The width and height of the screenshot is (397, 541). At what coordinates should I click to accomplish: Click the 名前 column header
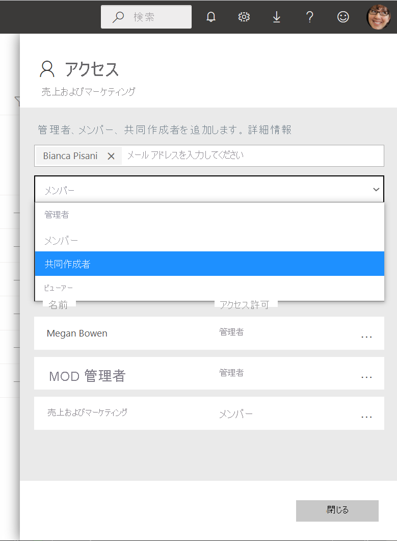[x=58, y=305]
